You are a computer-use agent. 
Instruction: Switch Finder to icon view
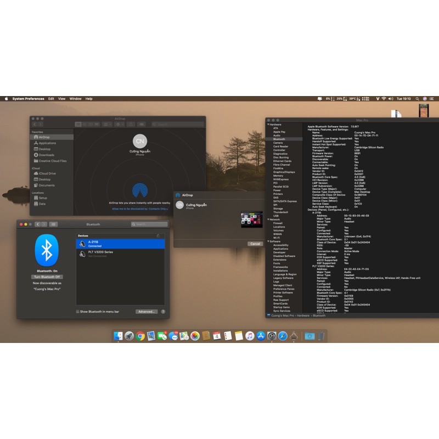[x=78, y=125]
